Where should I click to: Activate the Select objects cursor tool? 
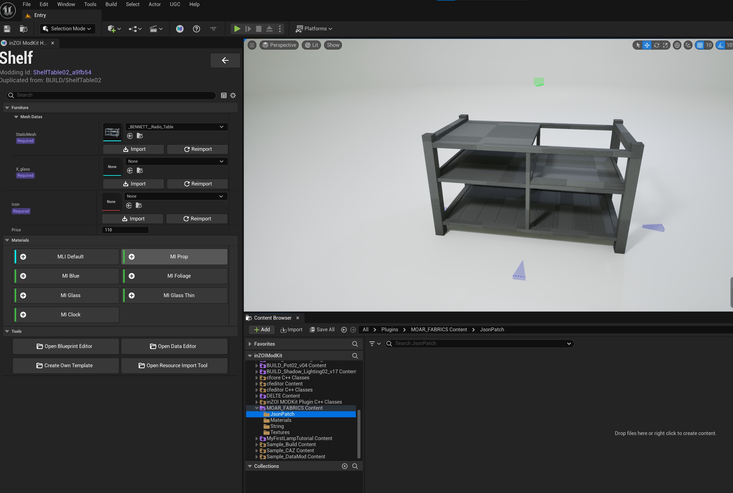638,45
